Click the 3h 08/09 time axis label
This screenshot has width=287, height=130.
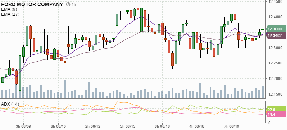[x=23, y=126]
